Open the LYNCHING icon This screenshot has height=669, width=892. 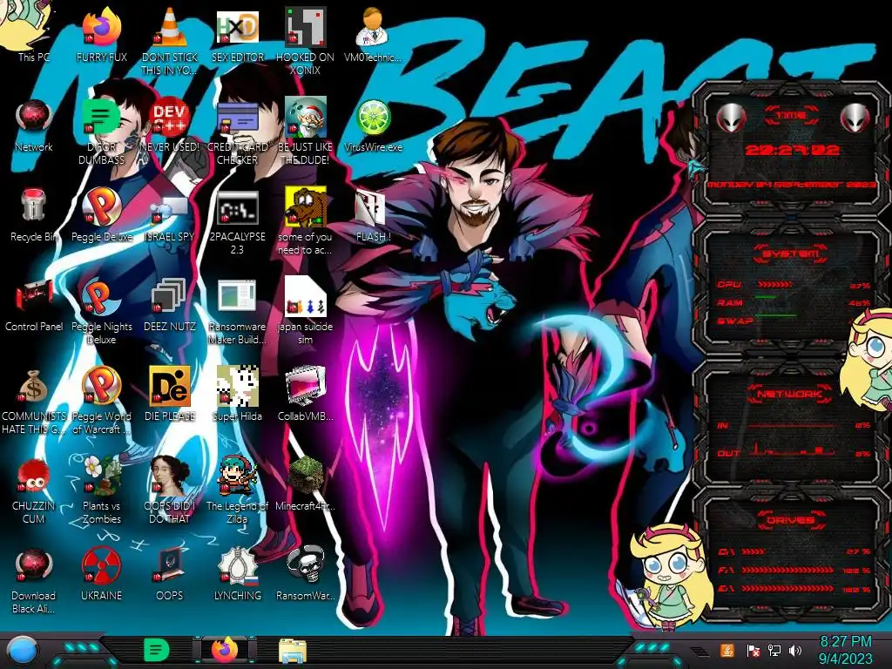click(x=237, y=575)
